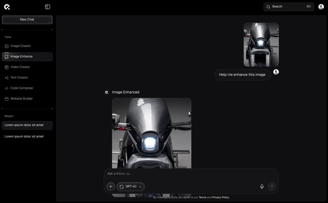Open the uploaded motorcycle image thumbnail

tap(261, 45)
